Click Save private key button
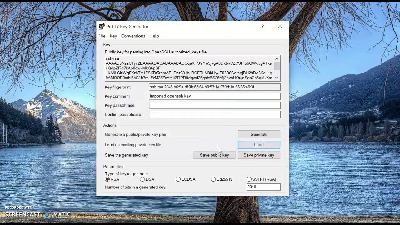The image size is (400, 225). point(259,155)
